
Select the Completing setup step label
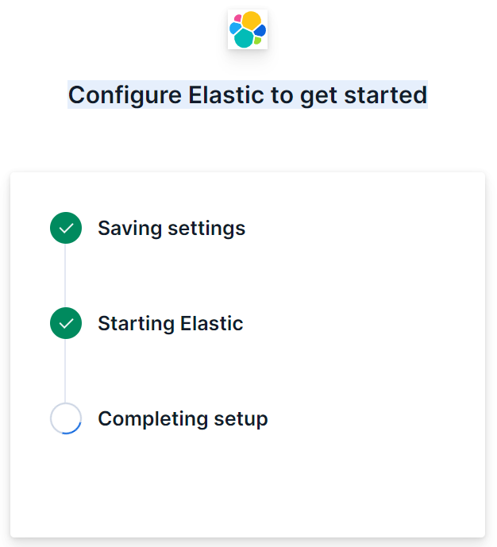coord(183,418)
